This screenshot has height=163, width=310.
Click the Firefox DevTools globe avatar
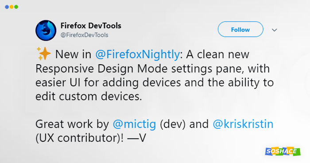(x=46, y=30)
